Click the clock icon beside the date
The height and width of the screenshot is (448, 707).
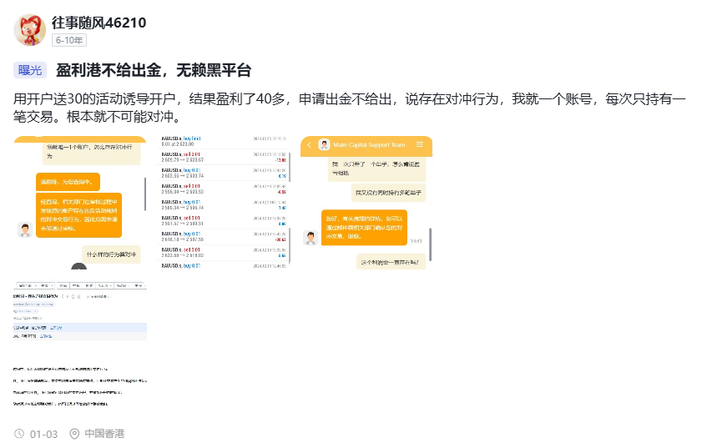coord(20,434)
